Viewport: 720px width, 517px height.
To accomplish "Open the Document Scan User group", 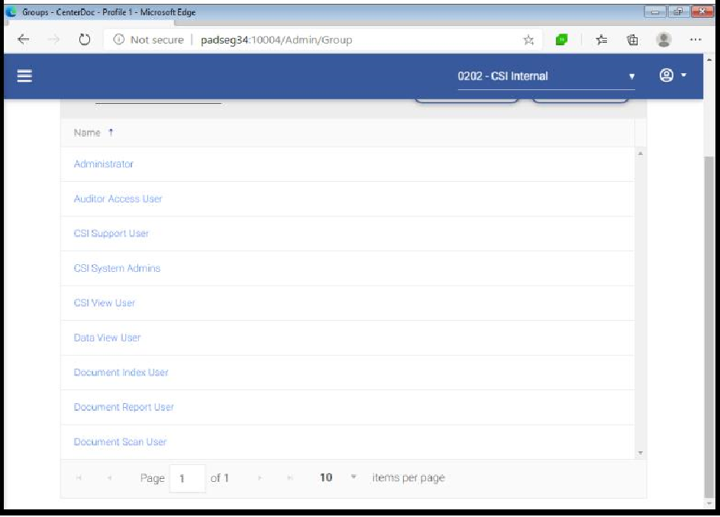I will [x=120, y=441].
